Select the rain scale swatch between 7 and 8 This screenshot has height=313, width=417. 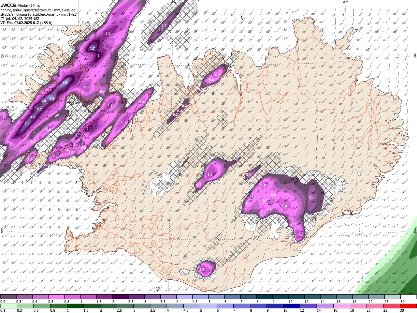(242, 306)
